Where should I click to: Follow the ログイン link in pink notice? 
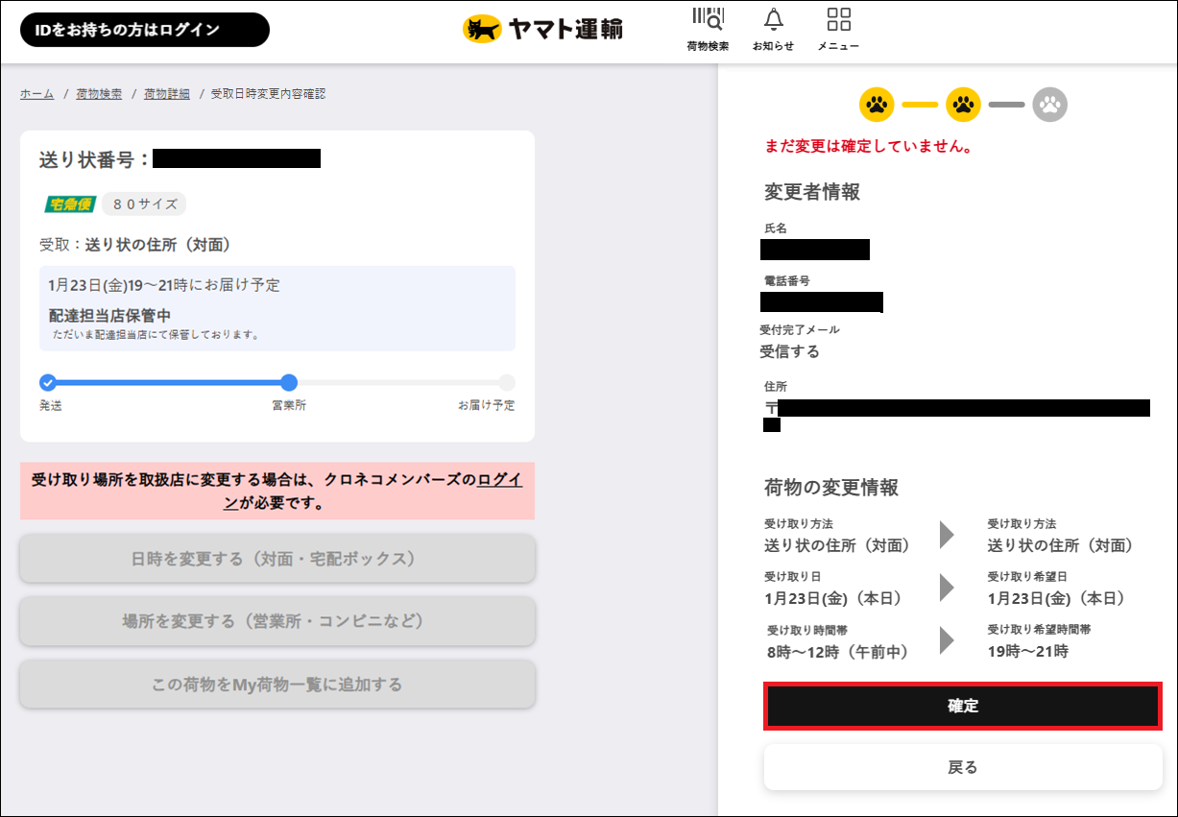pyautogui.click(x=499, y=480)
